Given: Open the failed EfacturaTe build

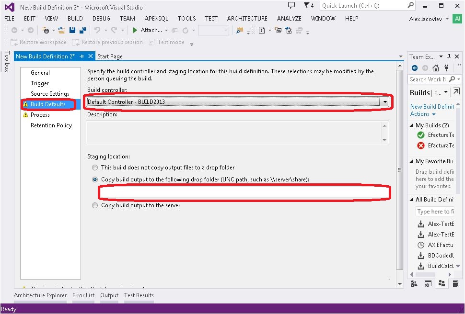Looking at the screenshot, I should 435,146.
